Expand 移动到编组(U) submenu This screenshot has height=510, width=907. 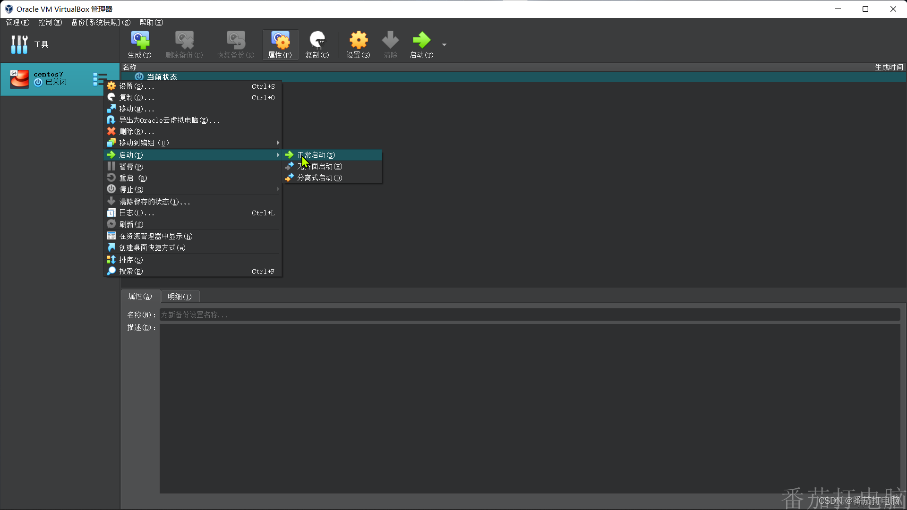[193, 143]
